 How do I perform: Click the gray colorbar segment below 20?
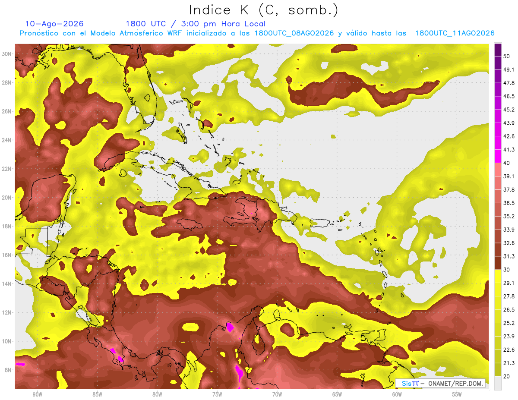(x=498, y=383)
